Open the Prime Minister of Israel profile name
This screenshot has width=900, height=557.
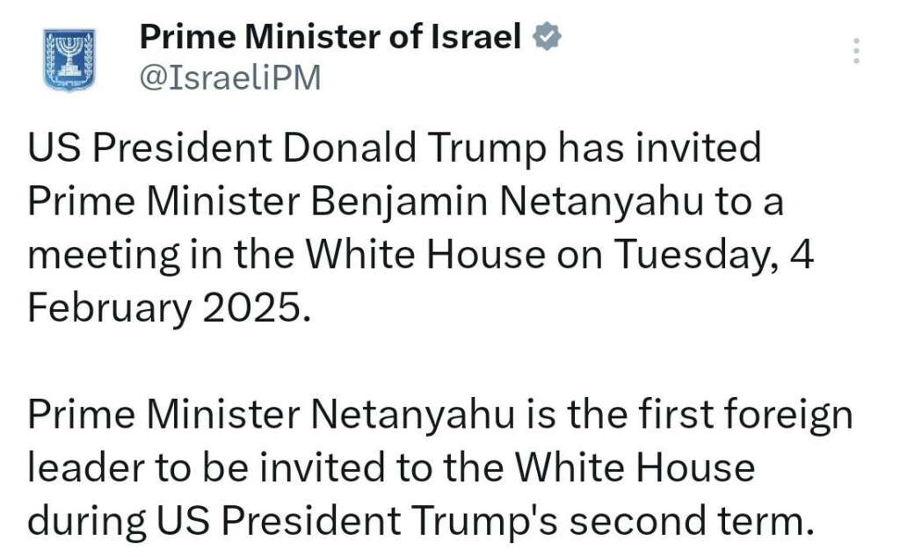click(330, 37)
